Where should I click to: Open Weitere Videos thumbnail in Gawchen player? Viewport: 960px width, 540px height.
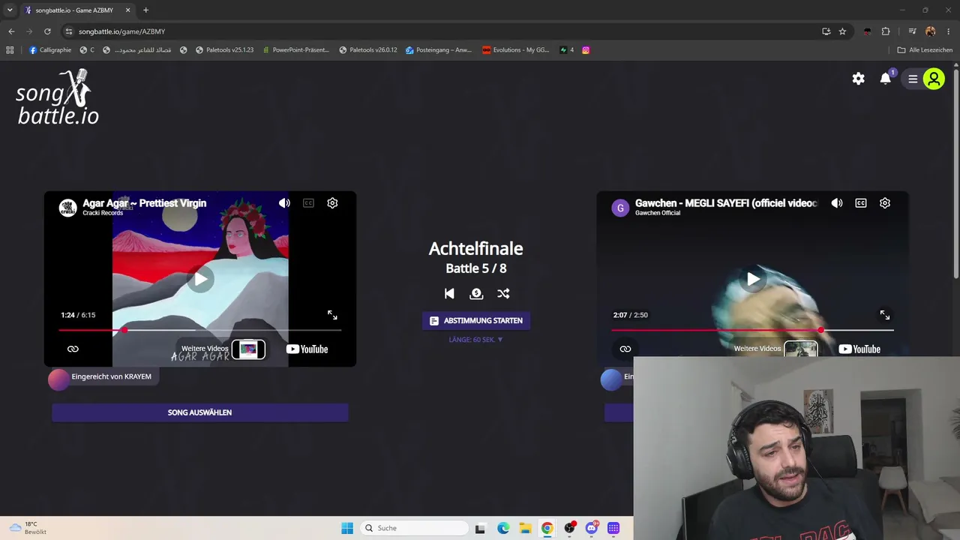801,349
